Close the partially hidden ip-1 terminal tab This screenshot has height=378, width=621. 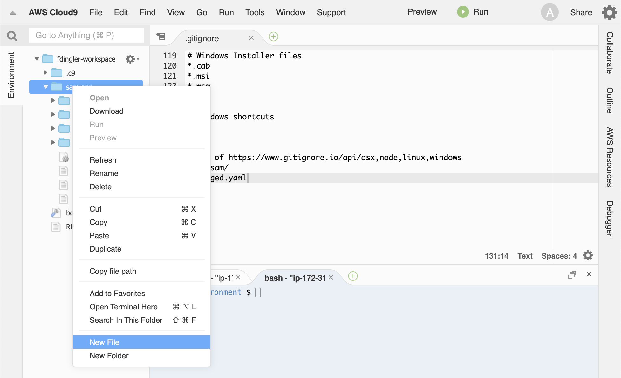238,277
